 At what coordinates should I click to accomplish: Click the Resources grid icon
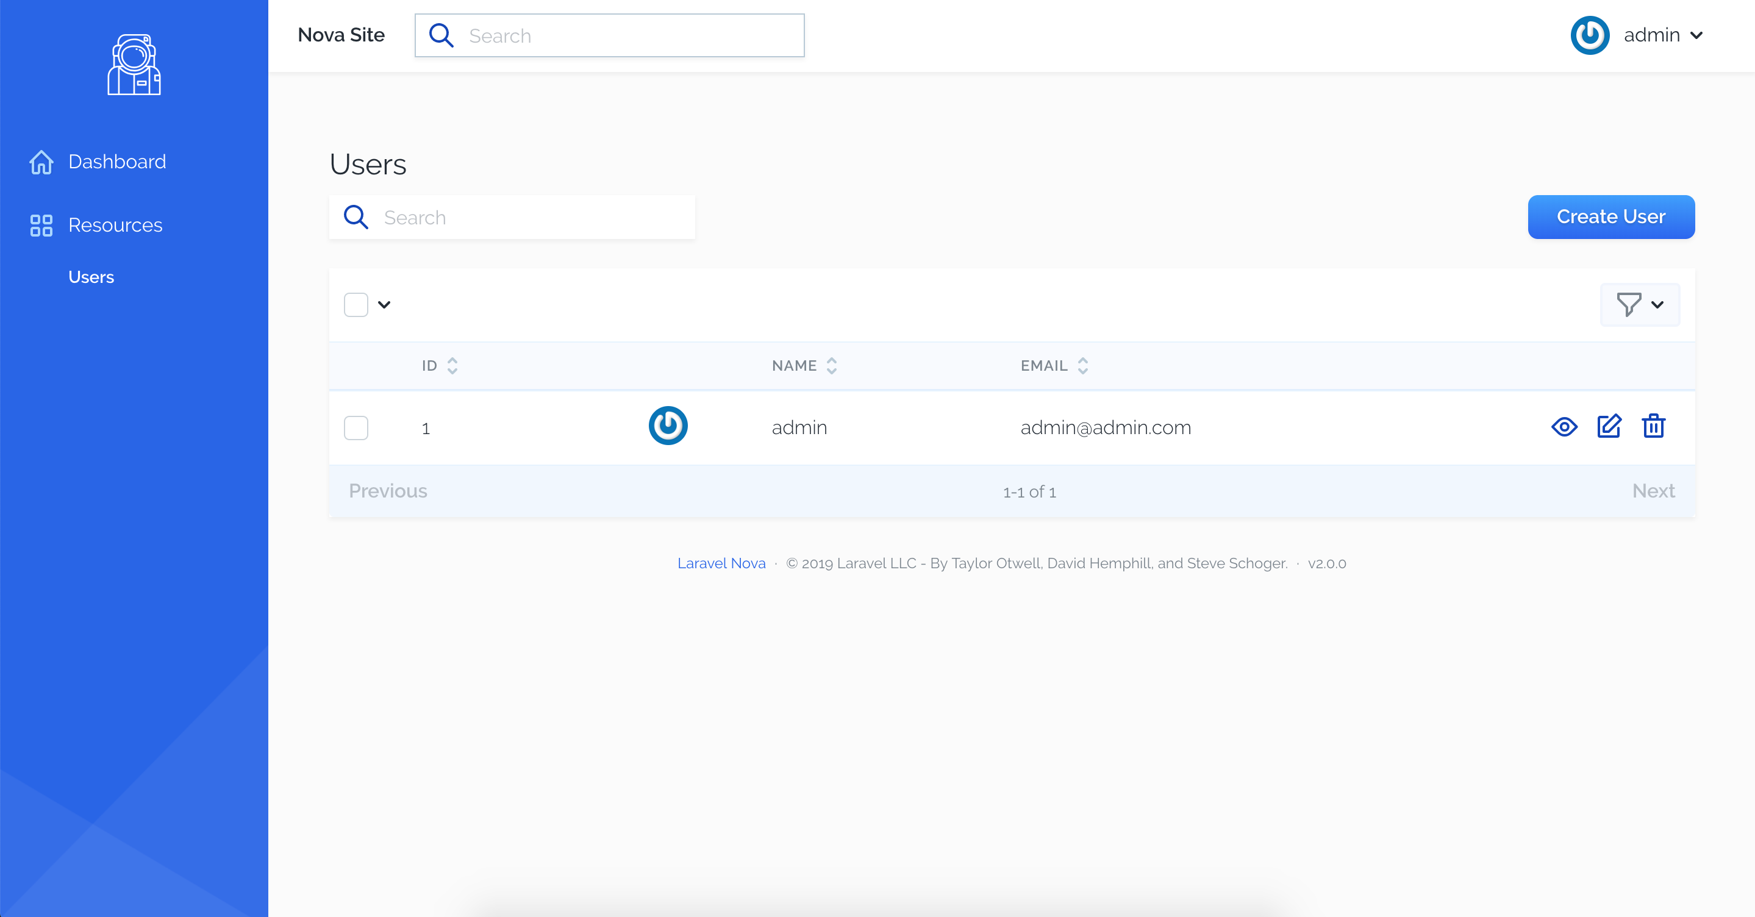(41, 226)
